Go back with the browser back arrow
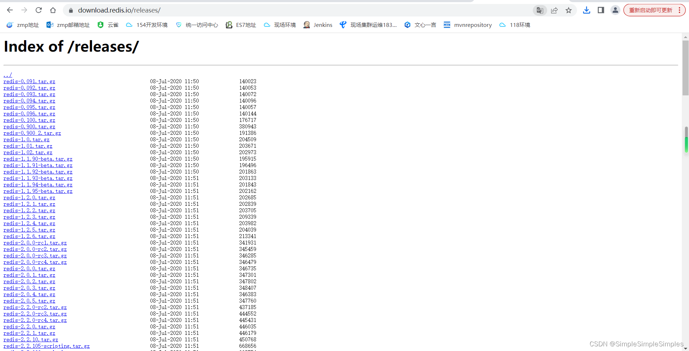Viewport: 689px width, 351px height. click(10, 10)
